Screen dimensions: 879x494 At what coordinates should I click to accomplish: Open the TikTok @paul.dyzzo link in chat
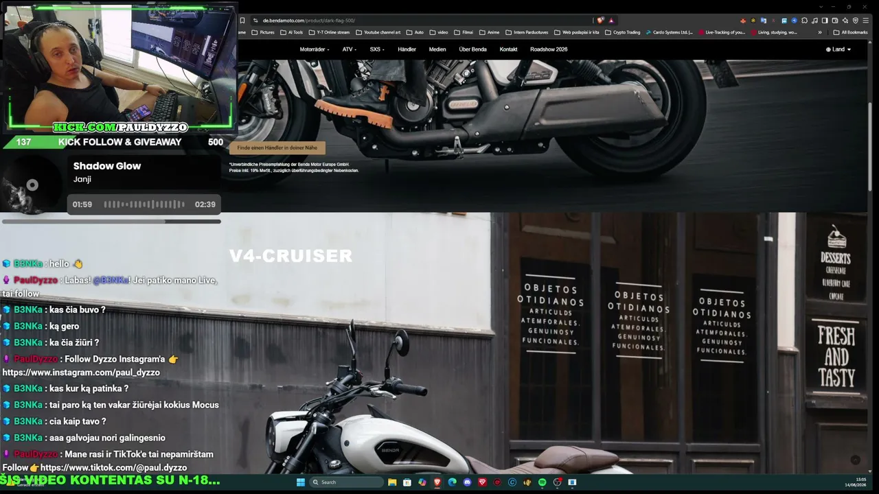point(113,468)
